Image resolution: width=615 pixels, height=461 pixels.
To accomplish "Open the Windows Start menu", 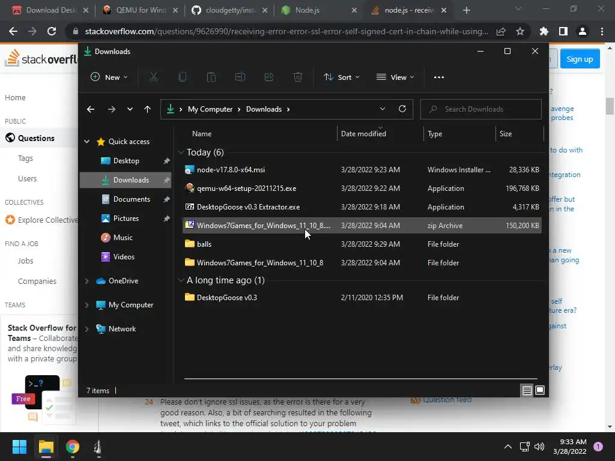I will [x=19, y=447].
